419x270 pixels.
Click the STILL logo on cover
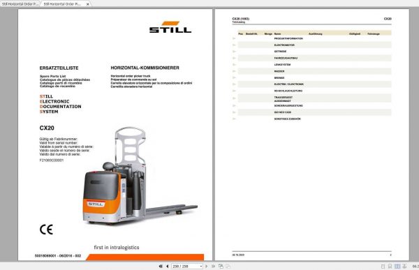click(x=170, y=27)
